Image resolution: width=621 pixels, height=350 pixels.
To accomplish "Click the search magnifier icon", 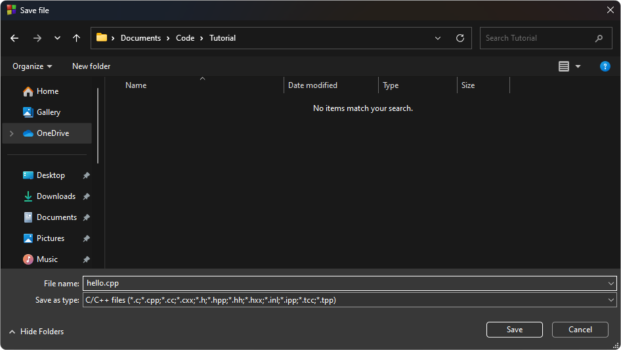I will tap(599, 38).
